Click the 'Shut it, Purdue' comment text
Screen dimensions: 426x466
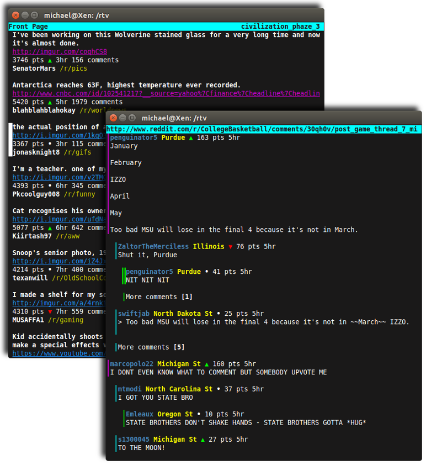tap(147, 255)
